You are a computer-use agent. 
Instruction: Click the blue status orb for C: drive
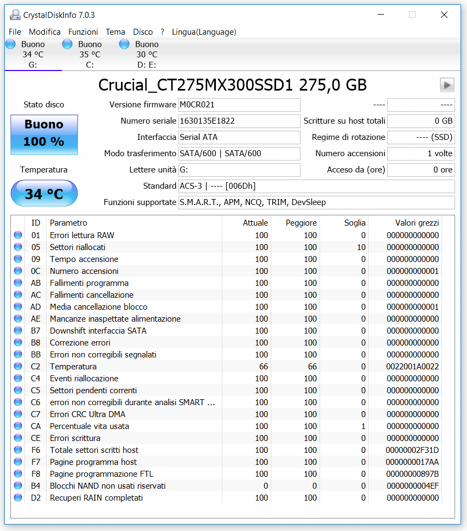[x=67, y=44]
